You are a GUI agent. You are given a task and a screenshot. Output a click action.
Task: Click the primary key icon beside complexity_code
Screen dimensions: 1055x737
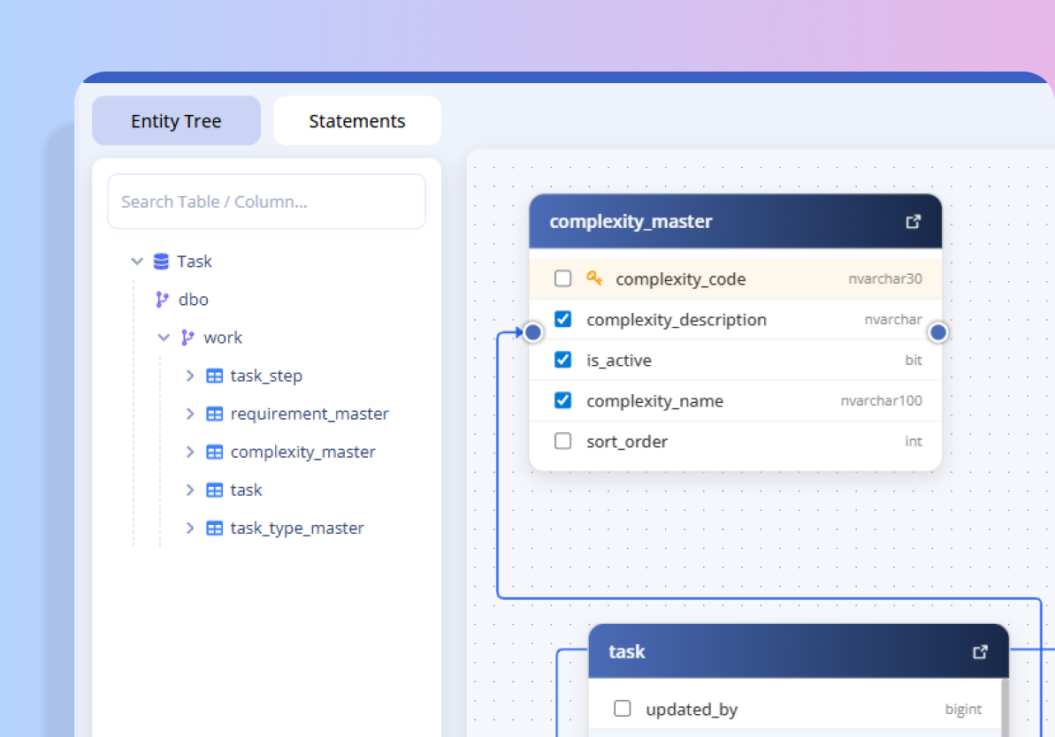pos(594,277)
